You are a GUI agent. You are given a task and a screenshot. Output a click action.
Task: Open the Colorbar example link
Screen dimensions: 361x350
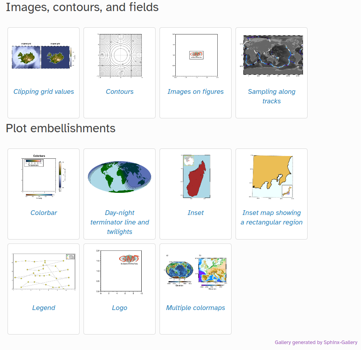(x=44, y=213)
